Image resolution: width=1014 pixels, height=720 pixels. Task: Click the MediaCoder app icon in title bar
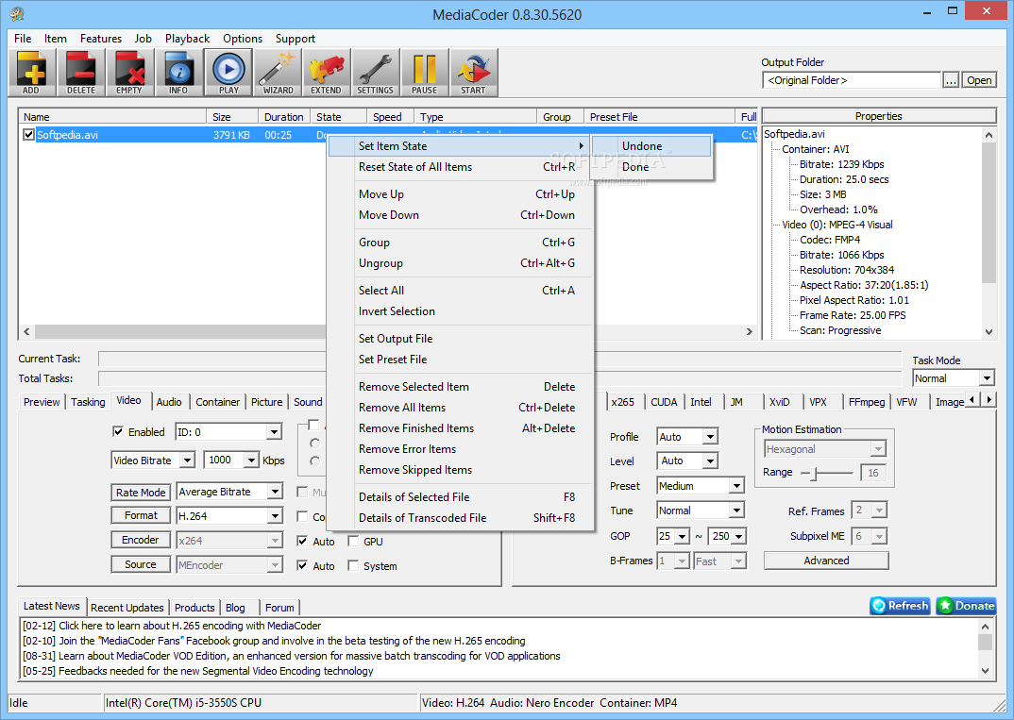(x=17, y=13)
